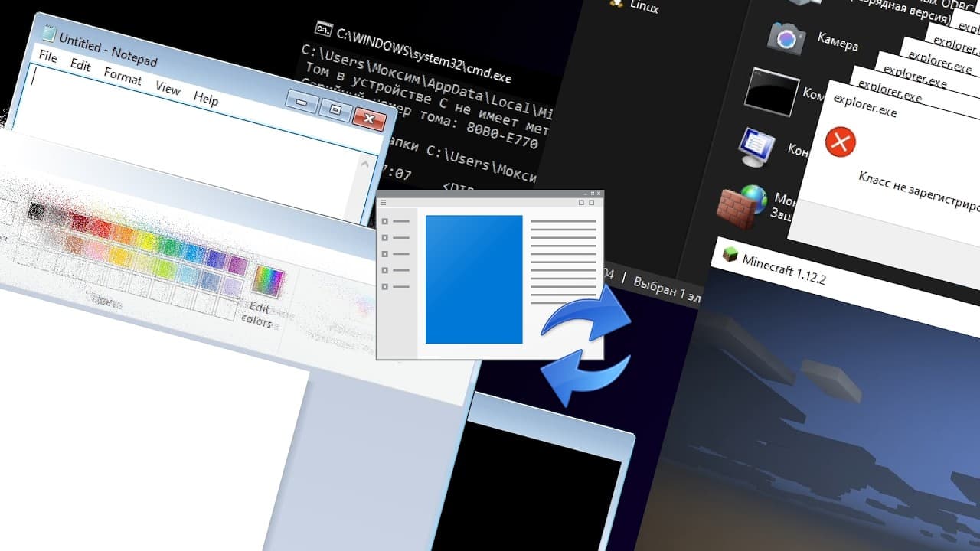Choose the orange swatch in Paint palette
This screenshot has width=980, height=551.
[125, 234]
